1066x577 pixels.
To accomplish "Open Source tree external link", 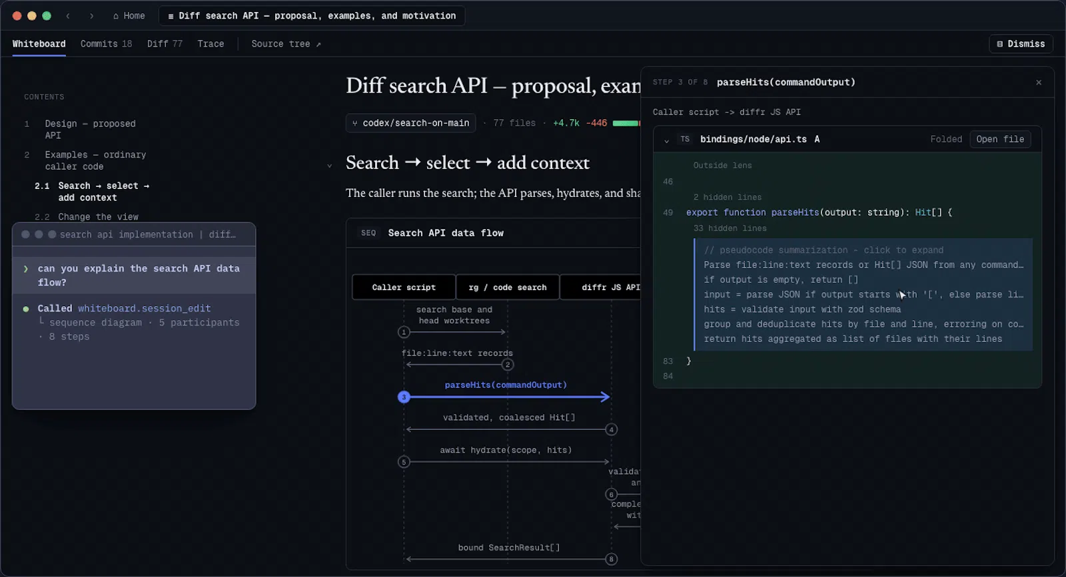I will pos(286,44).
